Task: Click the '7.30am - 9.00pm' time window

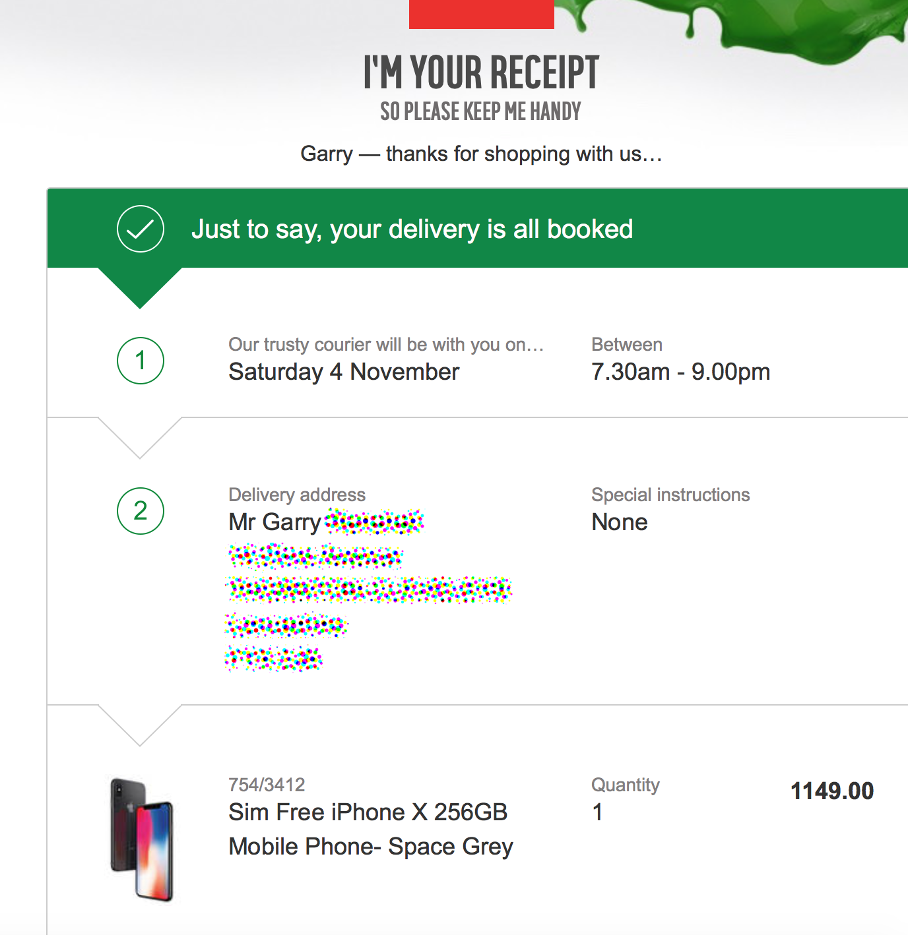Action: click(x=681, y=372)
